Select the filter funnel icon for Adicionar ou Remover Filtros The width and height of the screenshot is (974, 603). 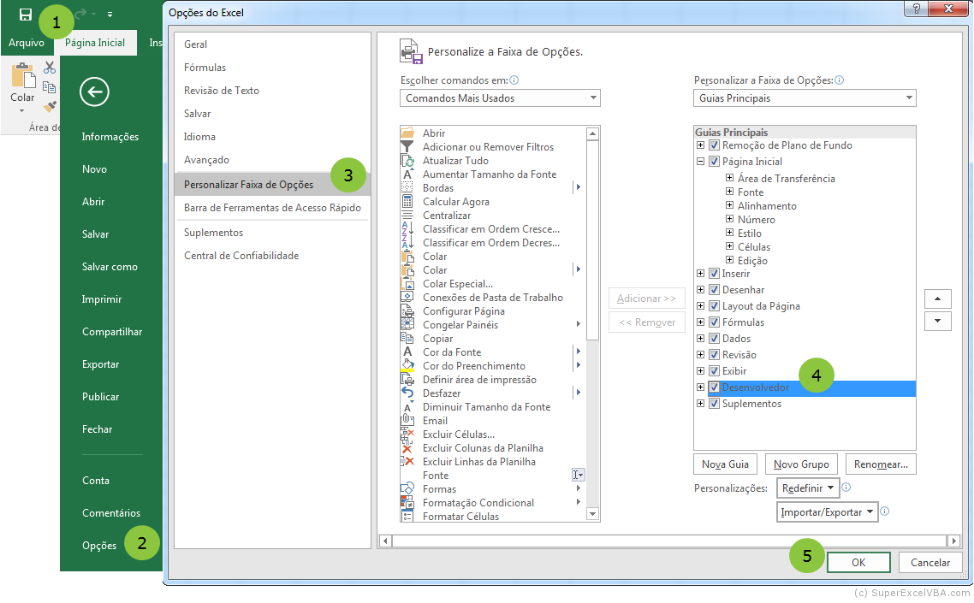[x=407, y=146]
